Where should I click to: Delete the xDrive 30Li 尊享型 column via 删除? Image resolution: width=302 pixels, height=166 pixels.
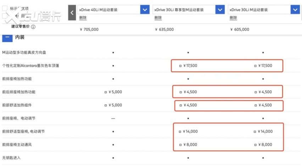point(158,18)
